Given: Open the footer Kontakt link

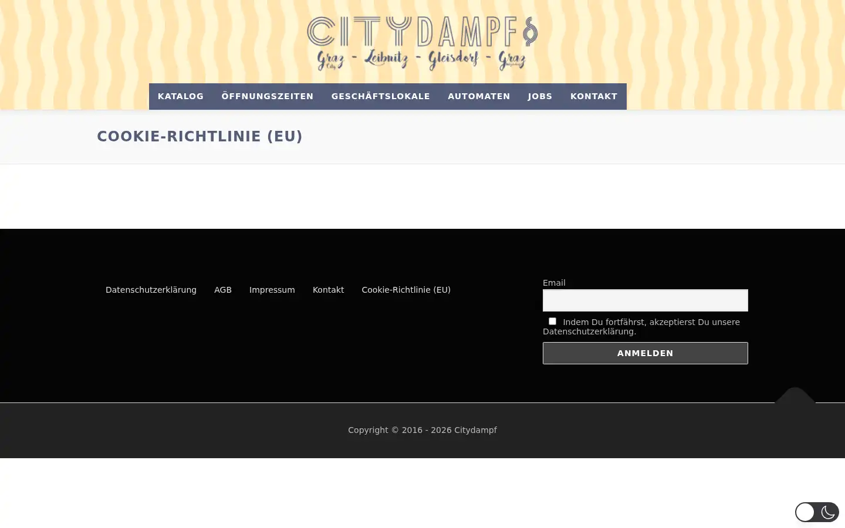Looking at the screenshot, I should [x=328, y=290].
